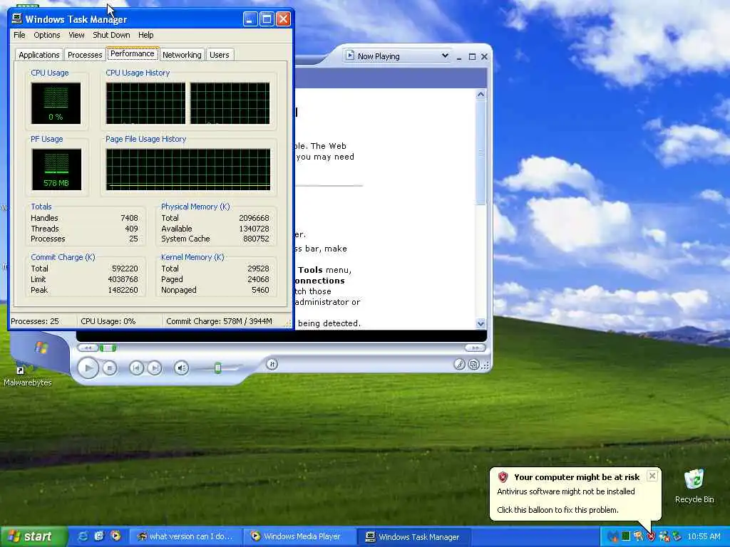Switch to 'what version can I do...' taskbar button
The height and width of the screenshot is (547, 730).
tap(185, 536)
